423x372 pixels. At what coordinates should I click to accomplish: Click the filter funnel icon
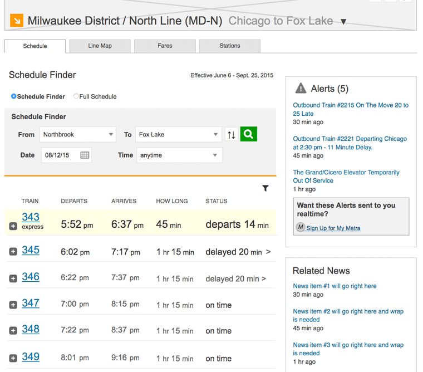pos(265,188)
